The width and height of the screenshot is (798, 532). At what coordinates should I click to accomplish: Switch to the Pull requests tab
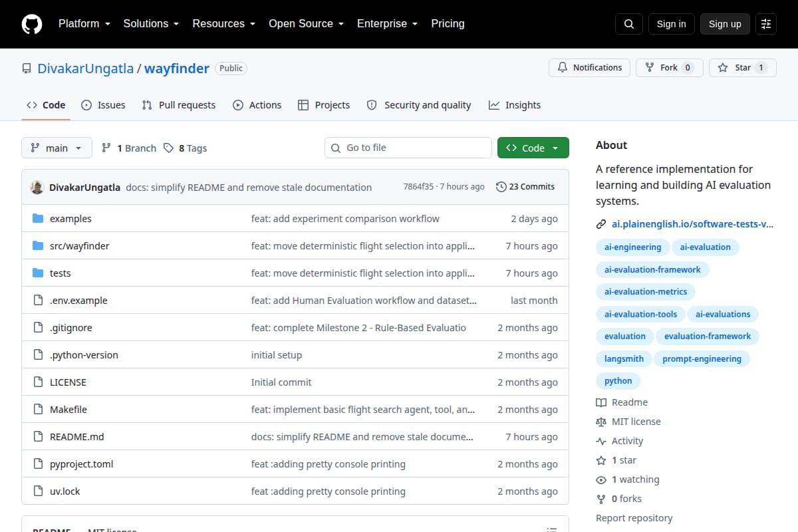(179, 105)
